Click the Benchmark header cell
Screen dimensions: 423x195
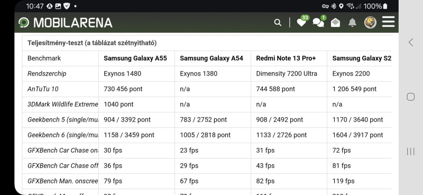44,58
